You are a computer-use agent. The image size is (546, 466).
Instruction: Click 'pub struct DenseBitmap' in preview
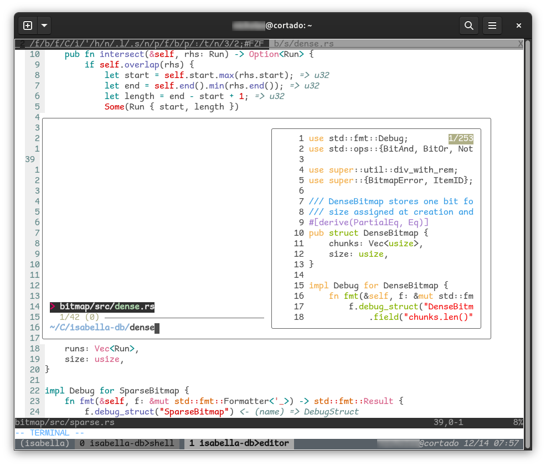click(368, 233)
